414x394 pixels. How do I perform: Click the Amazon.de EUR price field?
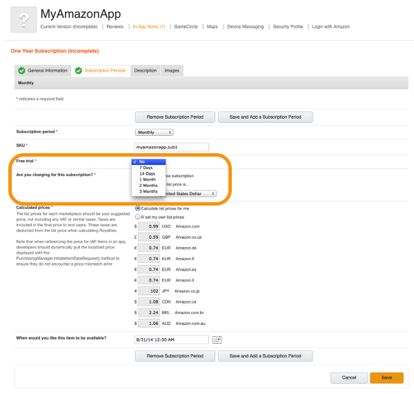[149, 248]
